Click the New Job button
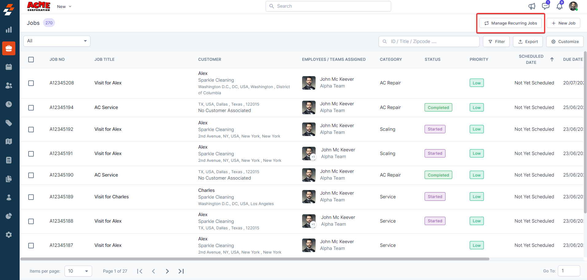The height and width of the screenshot is (280, 587). 563,23
